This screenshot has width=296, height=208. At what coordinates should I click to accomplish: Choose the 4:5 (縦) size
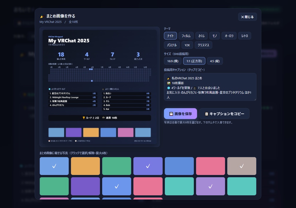tap(215, 61)
